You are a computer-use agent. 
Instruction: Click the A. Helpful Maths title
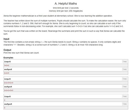[x=66, y=4]
